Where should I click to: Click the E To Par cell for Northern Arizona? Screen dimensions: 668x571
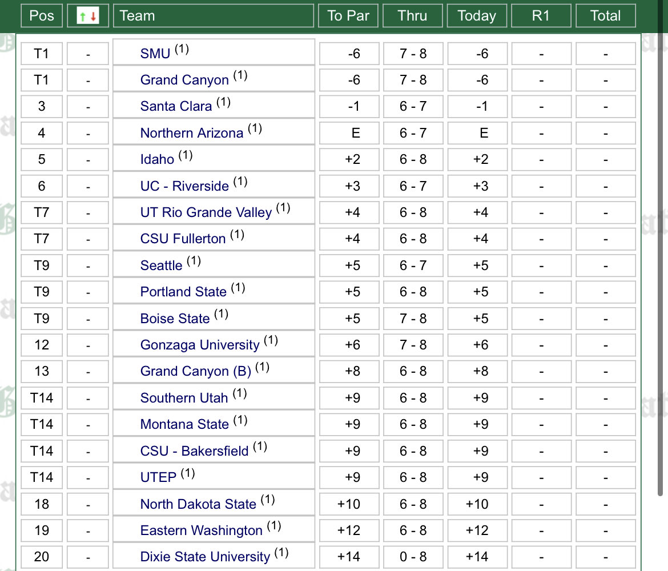tap(349, 133)
